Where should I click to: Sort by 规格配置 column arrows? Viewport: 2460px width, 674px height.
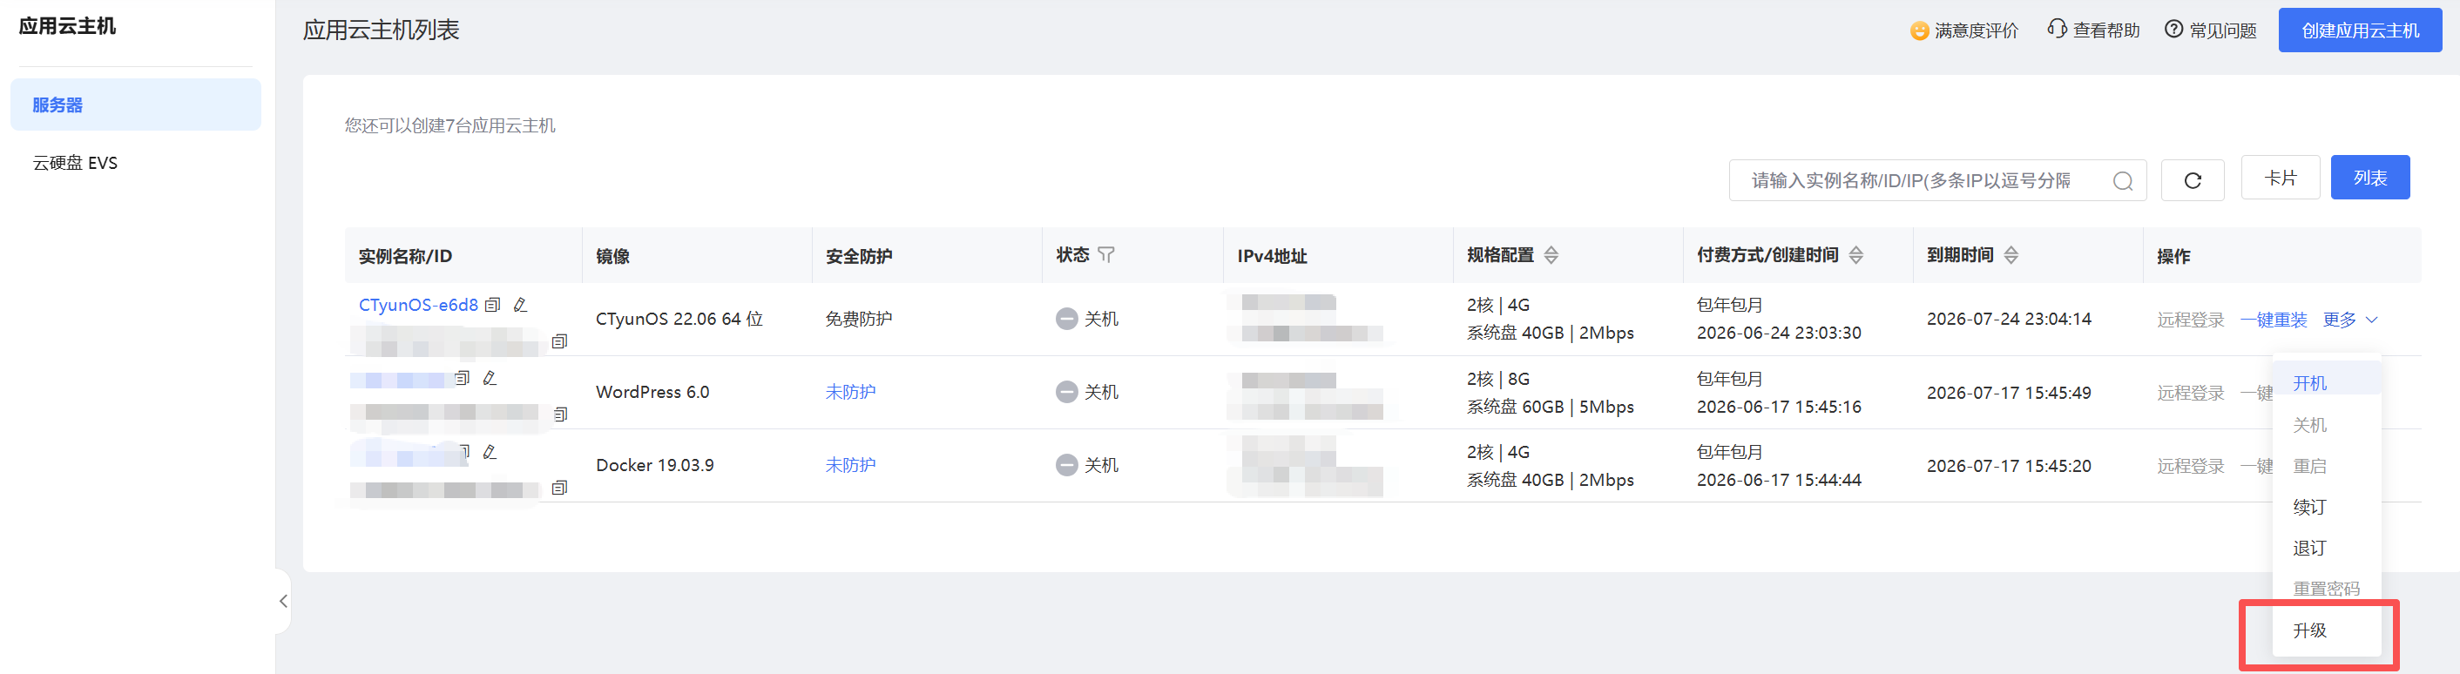click(x=1551, y=255)
